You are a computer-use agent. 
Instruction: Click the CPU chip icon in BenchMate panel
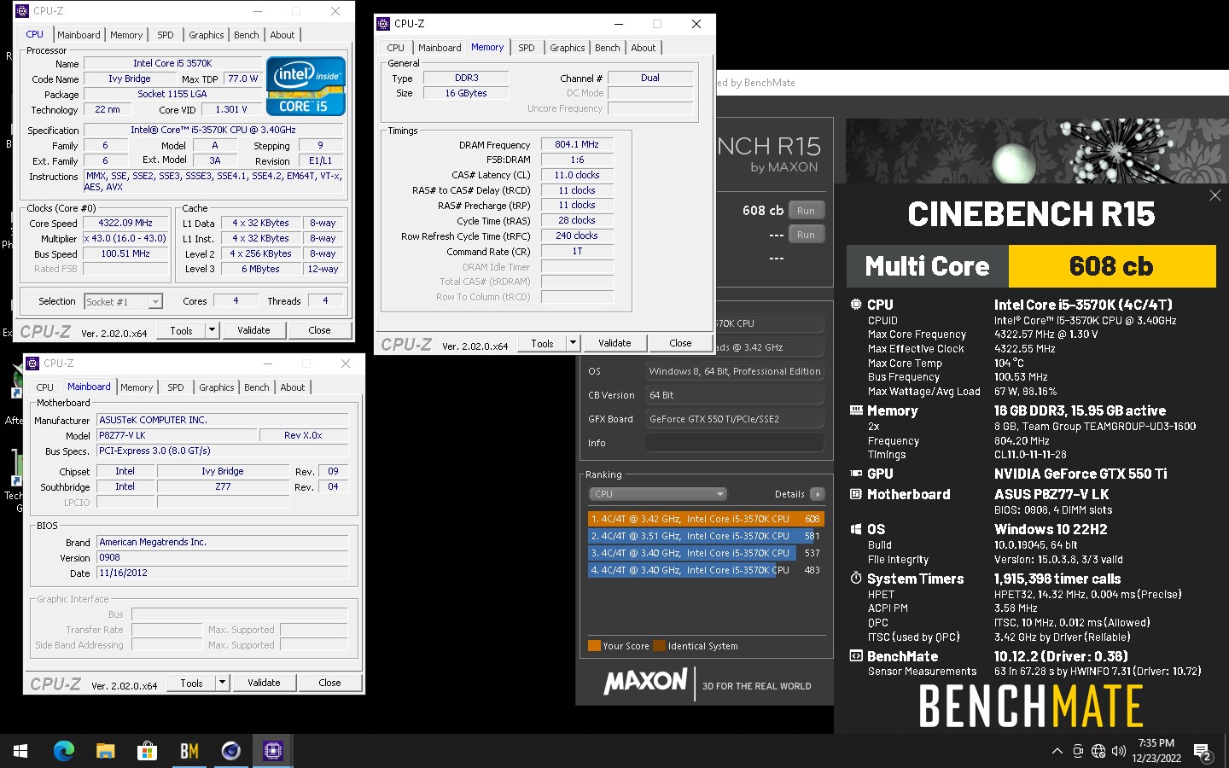click(x=856, y=305)
